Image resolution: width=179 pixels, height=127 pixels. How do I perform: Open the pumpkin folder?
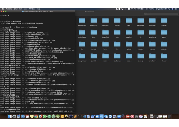[x=94, y=56]
